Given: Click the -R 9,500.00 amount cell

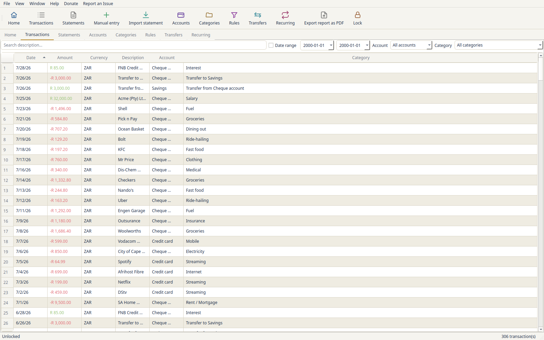Looking at the screenshot, I should [65, 303].
